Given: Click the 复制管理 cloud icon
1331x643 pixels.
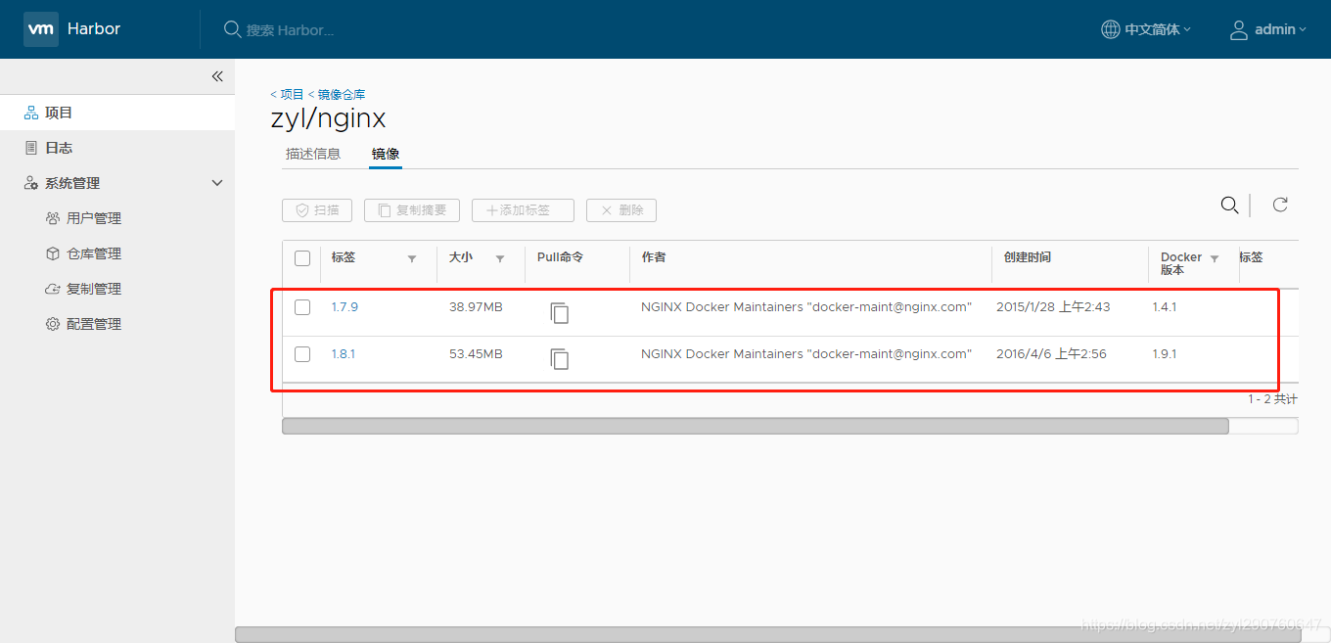Looking at the screenshot, I should click(x=53, y=289).
